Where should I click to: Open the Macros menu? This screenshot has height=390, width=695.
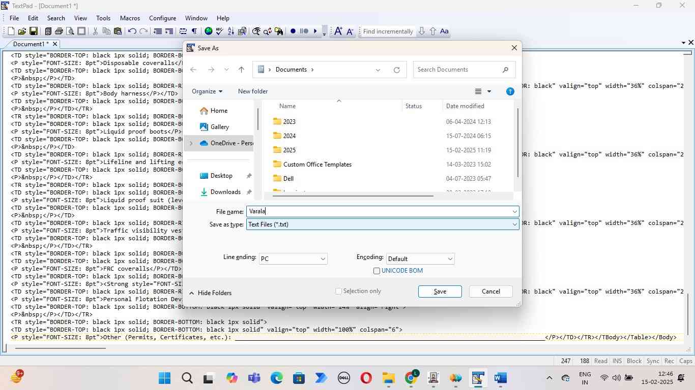coord(130,18)
